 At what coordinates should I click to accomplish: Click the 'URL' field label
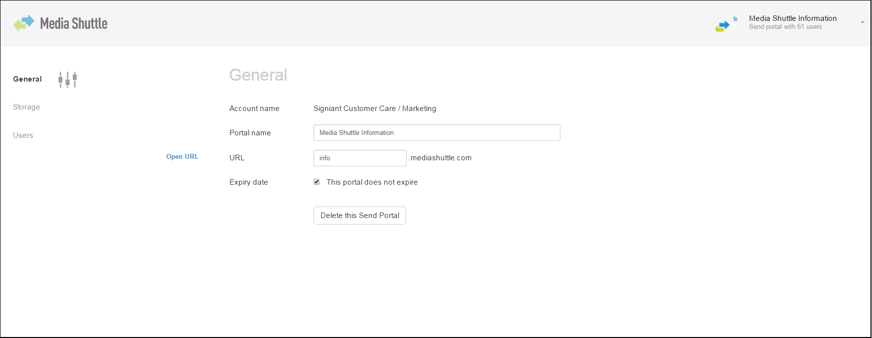tap(237, 158)
